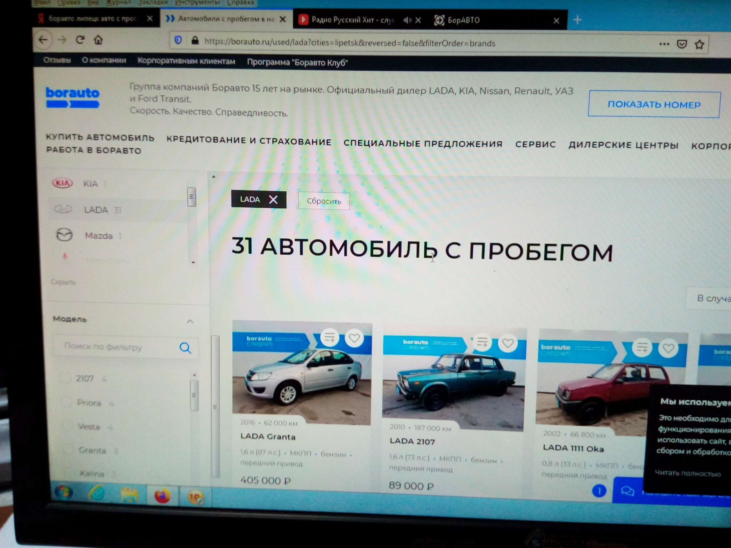Add LADA 2107 to comparison list icon

click(x=482, y=342)
